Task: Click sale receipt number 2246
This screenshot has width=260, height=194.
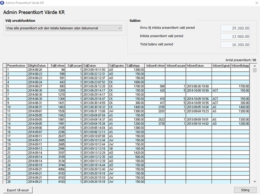Action: pyautogui.click(x=56, y=132)
